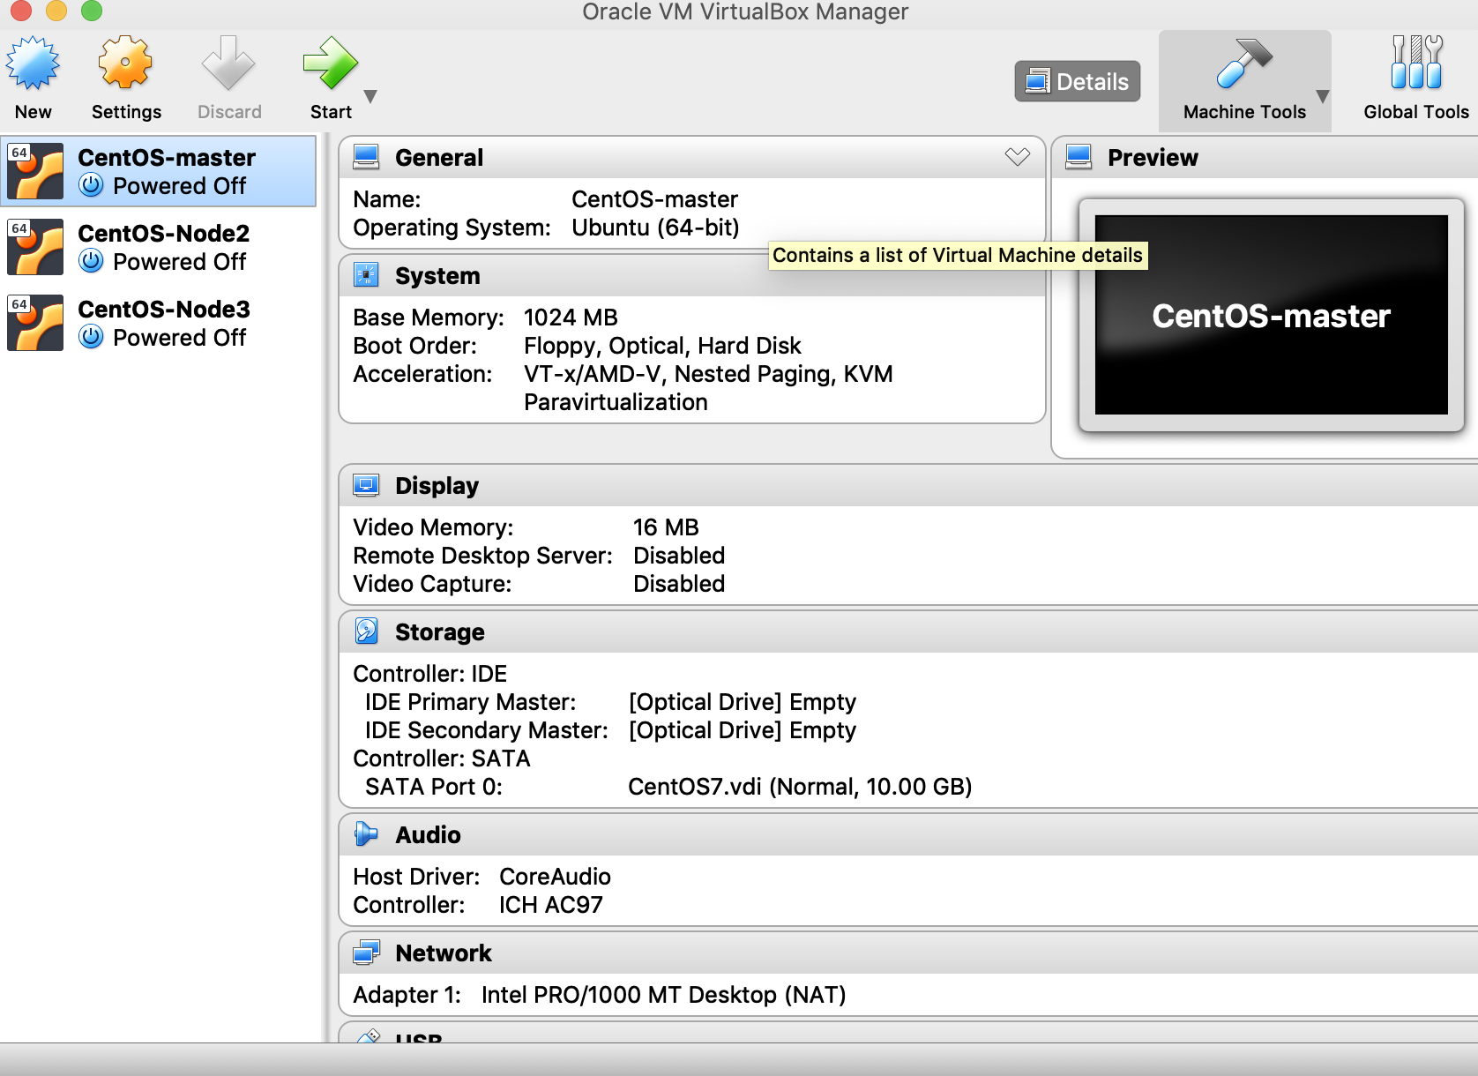Click the CentOS-master preview thumbnail

[x=1271, y=315]
